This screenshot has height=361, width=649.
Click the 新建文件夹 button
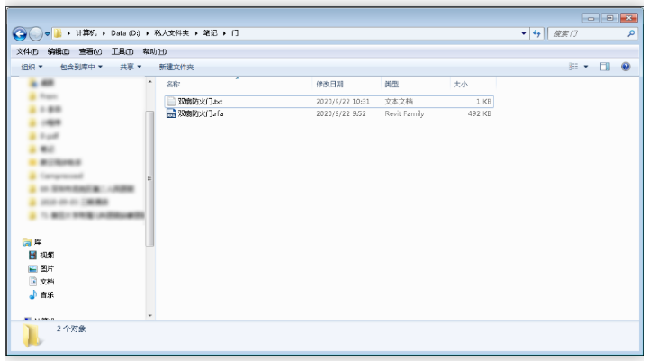[x=176, y=68]
